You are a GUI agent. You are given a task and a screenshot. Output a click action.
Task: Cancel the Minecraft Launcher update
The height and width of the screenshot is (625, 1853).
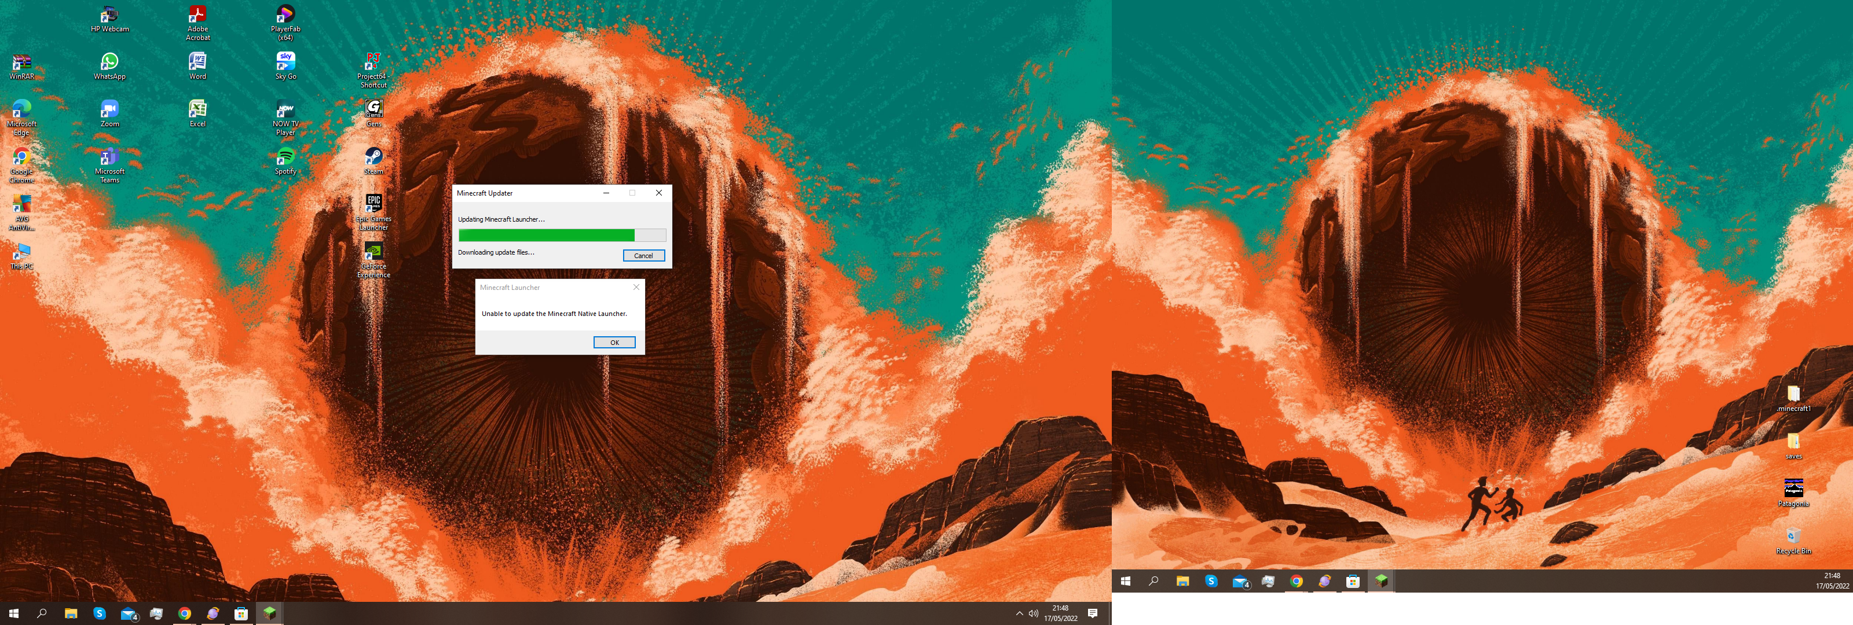(x=643, y=255)
